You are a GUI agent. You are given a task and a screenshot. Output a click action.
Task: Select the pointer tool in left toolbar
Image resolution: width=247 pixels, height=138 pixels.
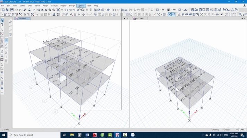point(2,20)
